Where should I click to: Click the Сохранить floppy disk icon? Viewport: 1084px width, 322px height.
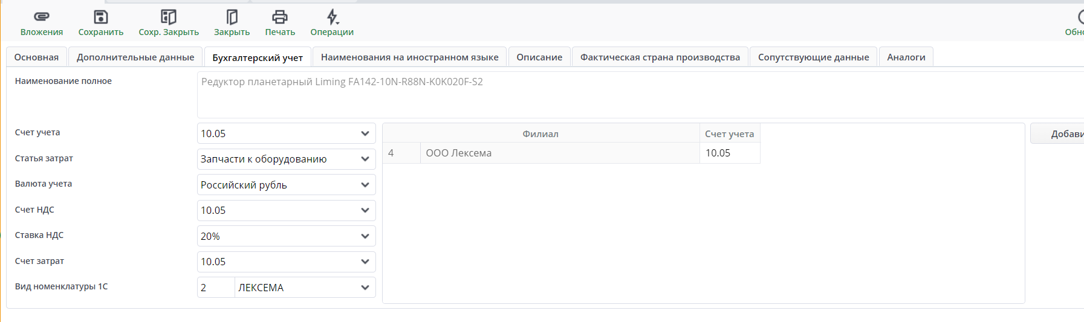(x=101, y=17)
